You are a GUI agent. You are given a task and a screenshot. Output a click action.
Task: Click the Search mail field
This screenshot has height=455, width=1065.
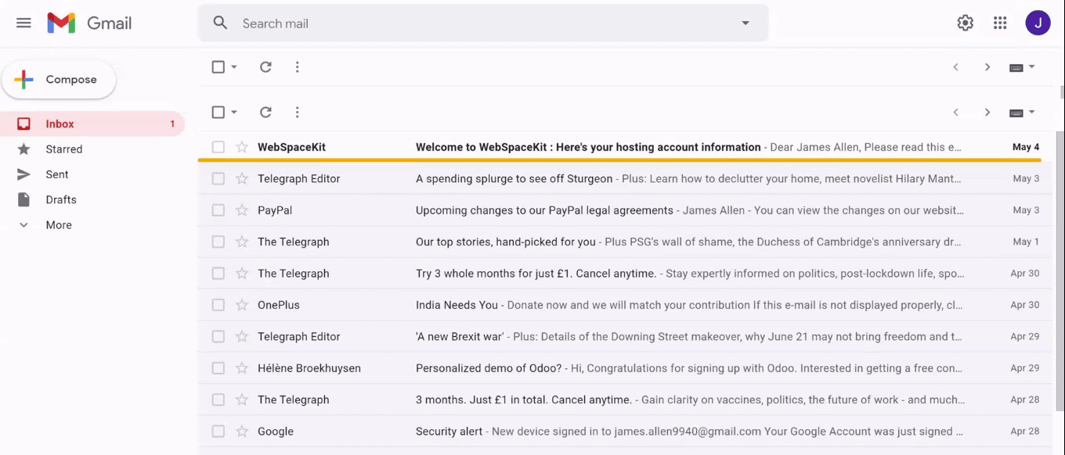(x=483, y=23)
